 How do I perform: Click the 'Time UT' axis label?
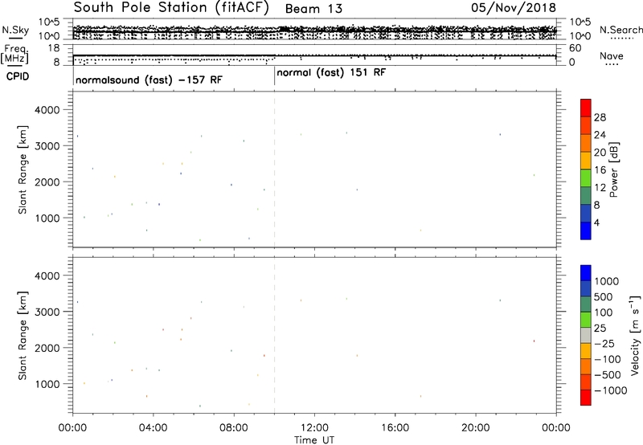coord(314,440)
